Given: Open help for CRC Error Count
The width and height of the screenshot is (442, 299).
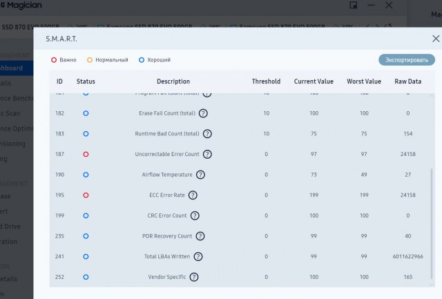Looking at the screenshot, I should 195,216.
